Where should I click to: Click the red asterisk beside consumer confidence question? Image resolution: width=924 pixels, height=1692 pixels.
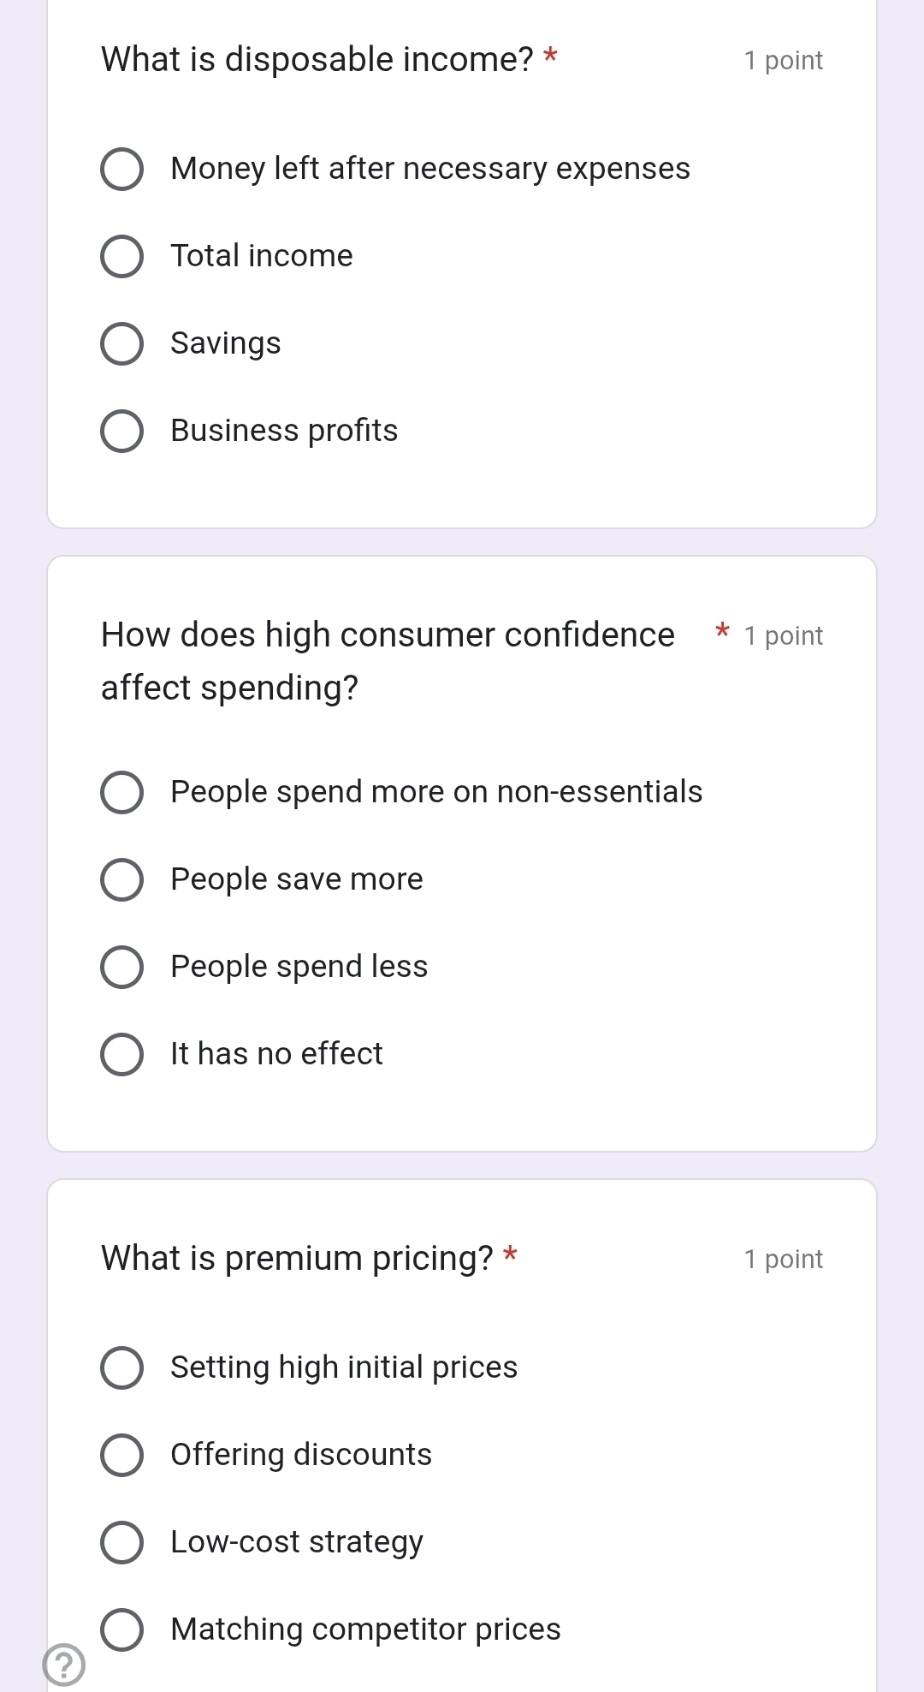pos(722,632)
